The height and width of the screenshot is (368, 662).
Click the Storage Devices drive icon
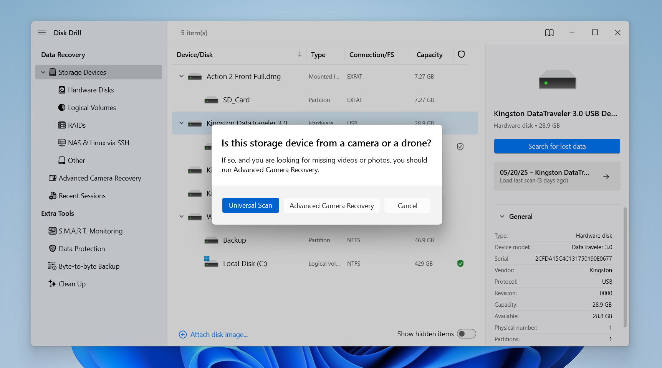pos(53,72)
